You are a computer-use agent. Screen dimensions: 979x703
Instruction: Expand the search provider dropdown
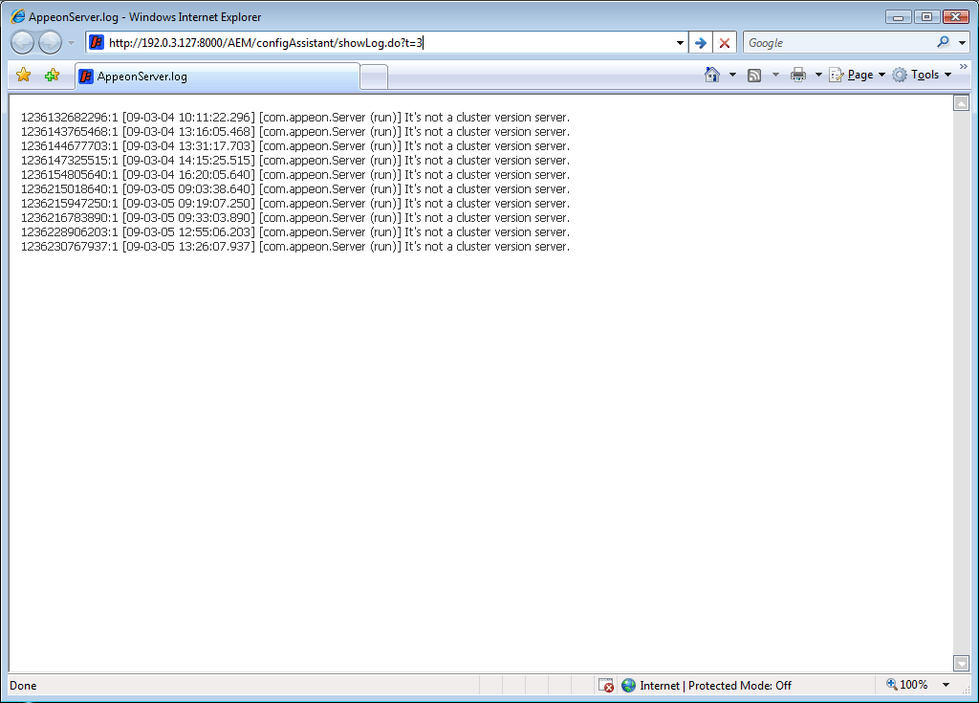(x=962, y=42)
